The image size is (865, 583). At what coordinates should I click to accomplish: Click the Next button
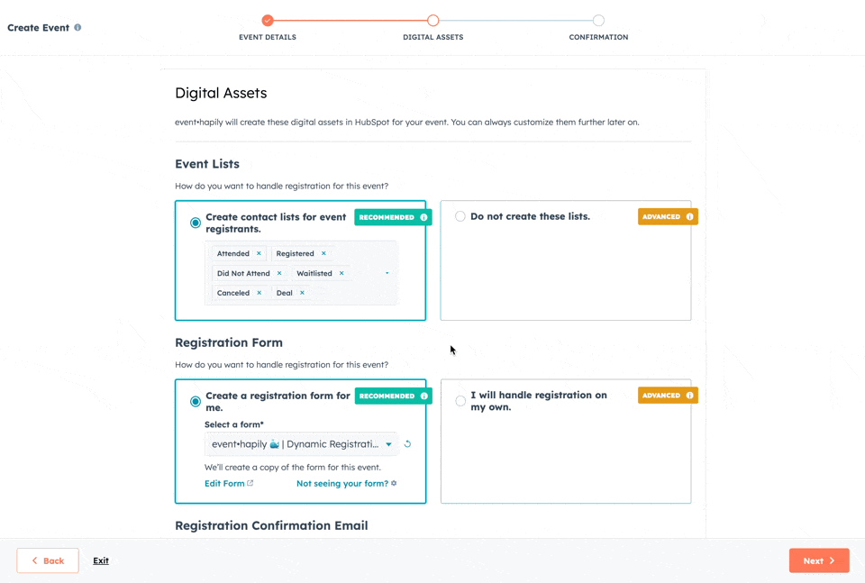[818, 560]
